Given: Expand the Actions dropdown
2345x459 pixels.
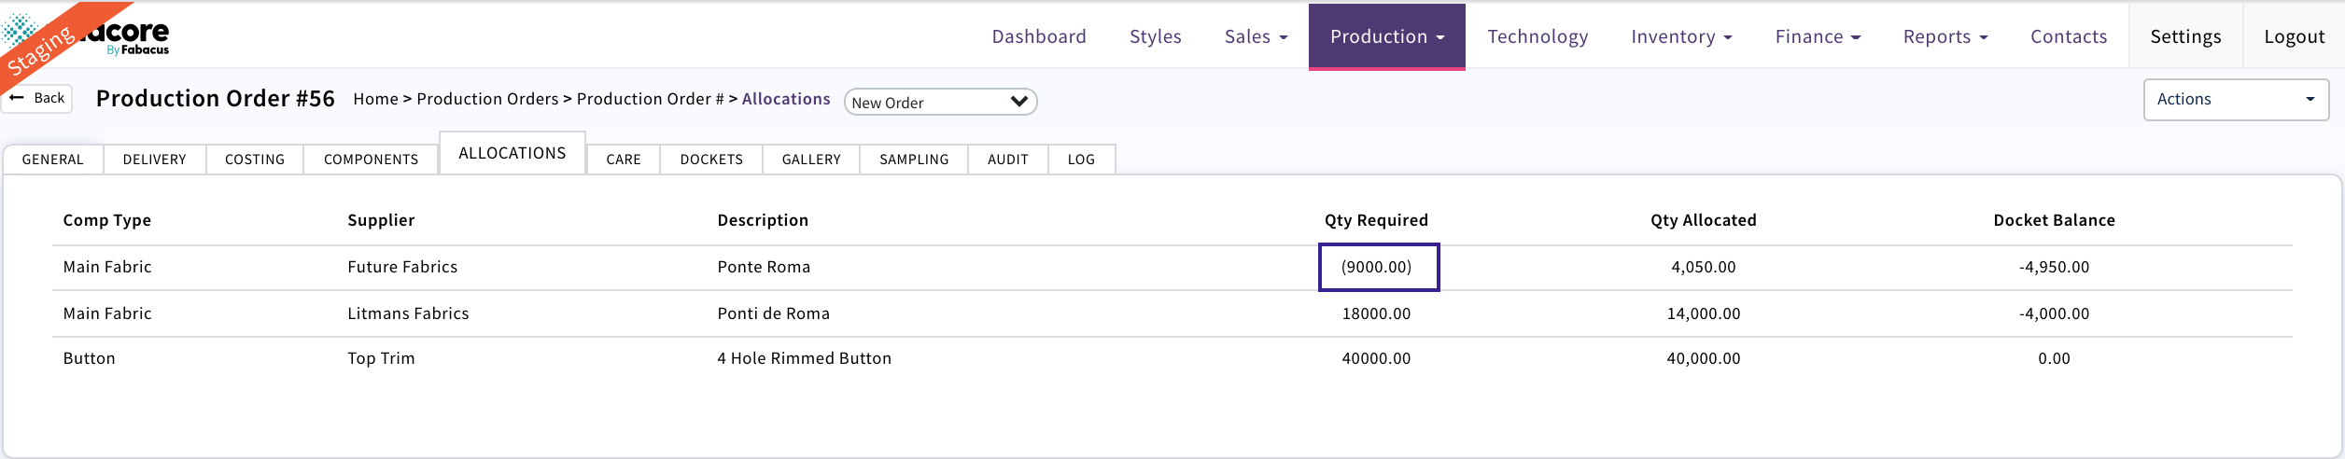Looking at the screenshot, I should click(x=2235, y=100).
